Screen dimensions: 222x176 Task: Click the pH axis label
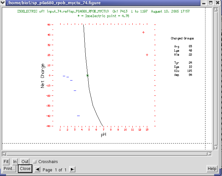coord(104,135)
